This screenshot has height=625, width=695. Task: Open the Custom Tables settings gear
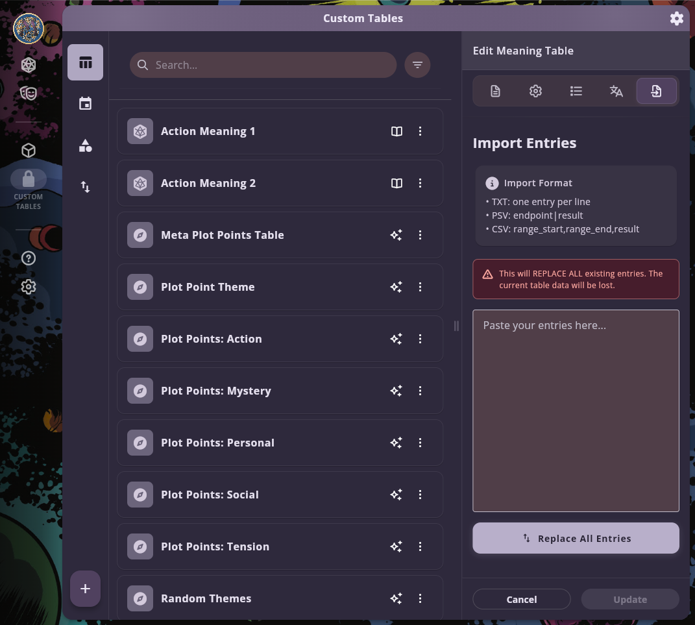tap(676, 19)
